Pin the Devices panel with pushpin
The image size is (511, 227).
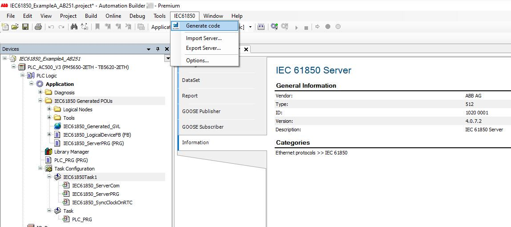click(x=157, y=49)
